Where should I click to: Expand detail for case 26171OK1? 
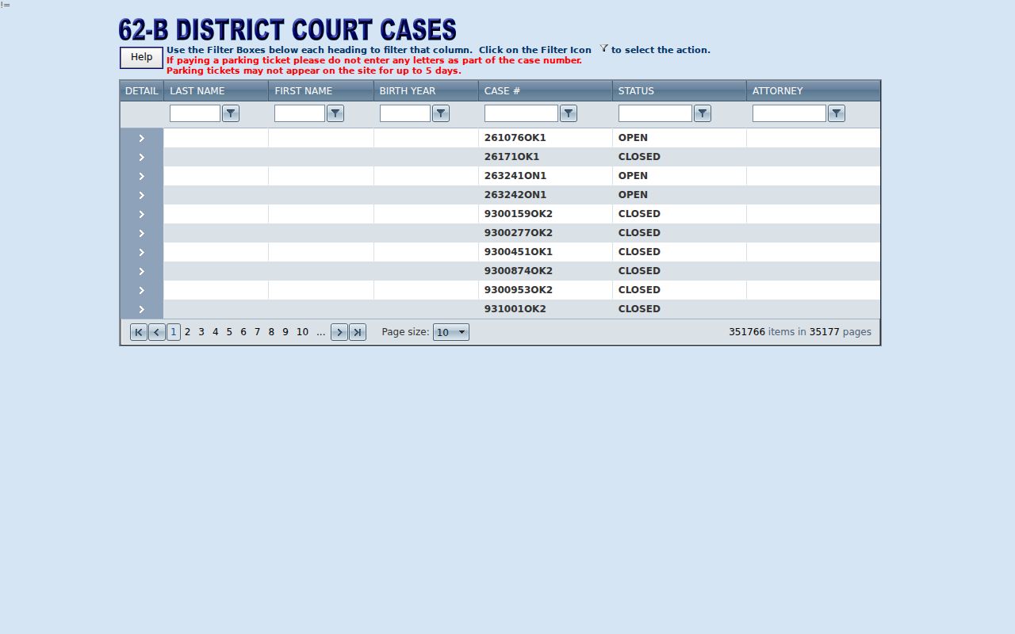(142, 157)
